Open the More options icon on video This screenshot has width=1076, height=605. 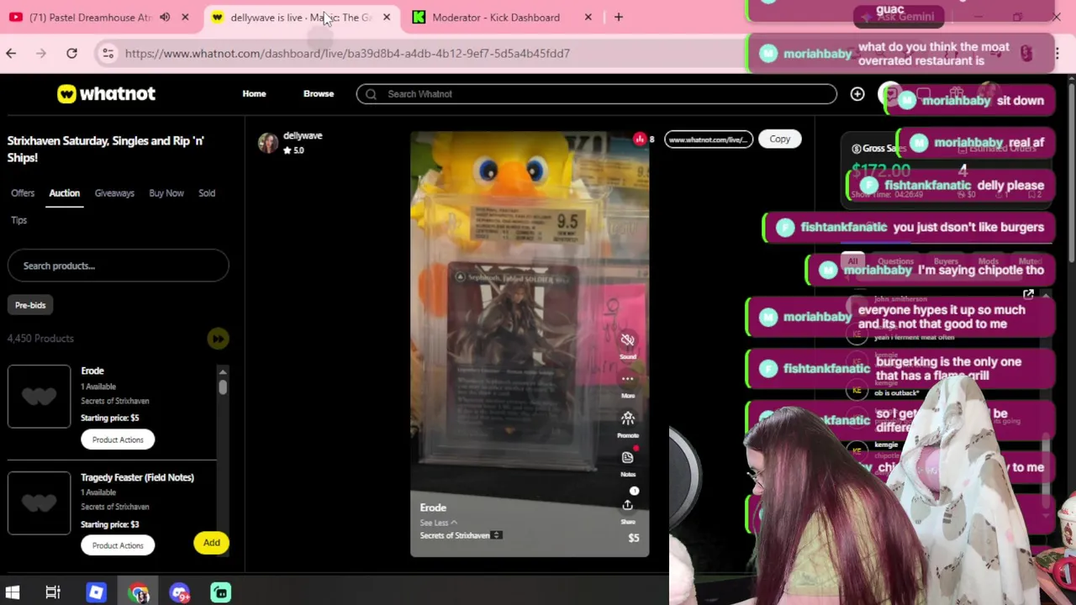click(x=627, y=379)
